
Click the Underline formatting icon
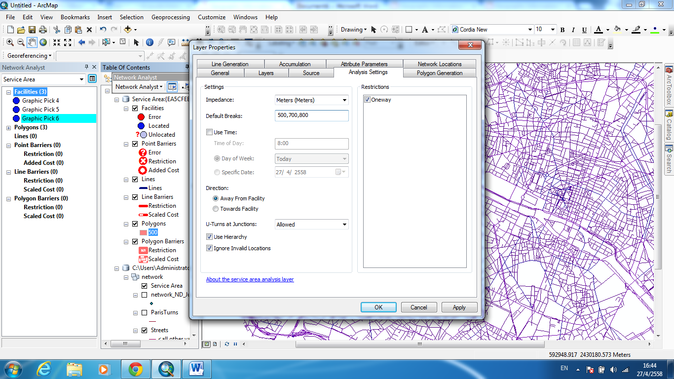click(585, 30)
